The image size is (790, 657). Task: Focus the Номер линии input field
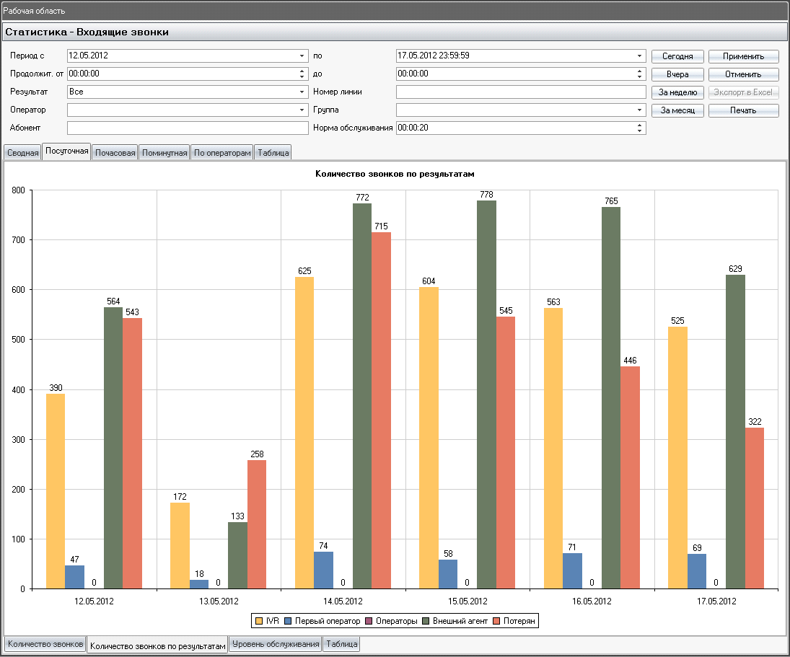[521, 92]
